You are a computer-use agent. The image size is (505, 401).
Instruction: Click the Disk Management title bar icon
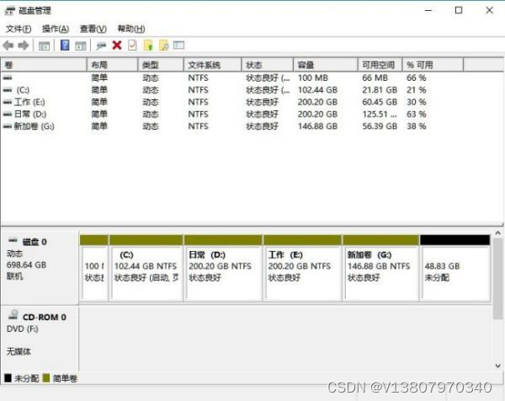(10, 11)
